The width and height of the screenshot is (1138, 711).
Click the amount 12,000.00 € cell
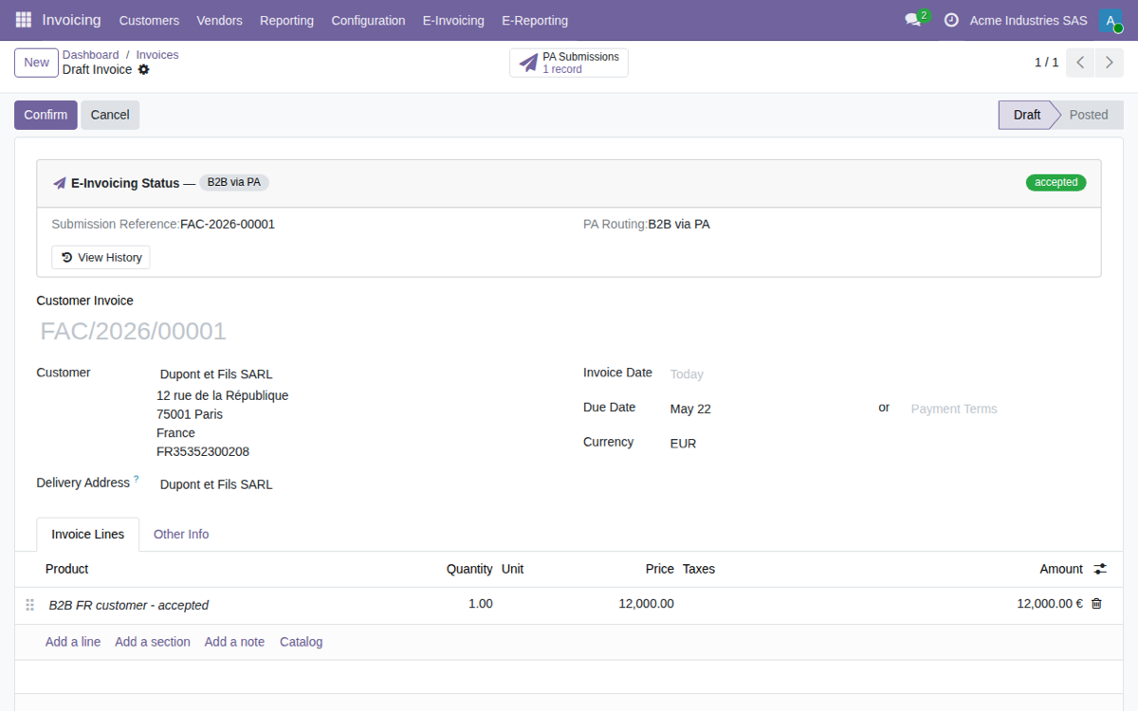(1049, 604)
